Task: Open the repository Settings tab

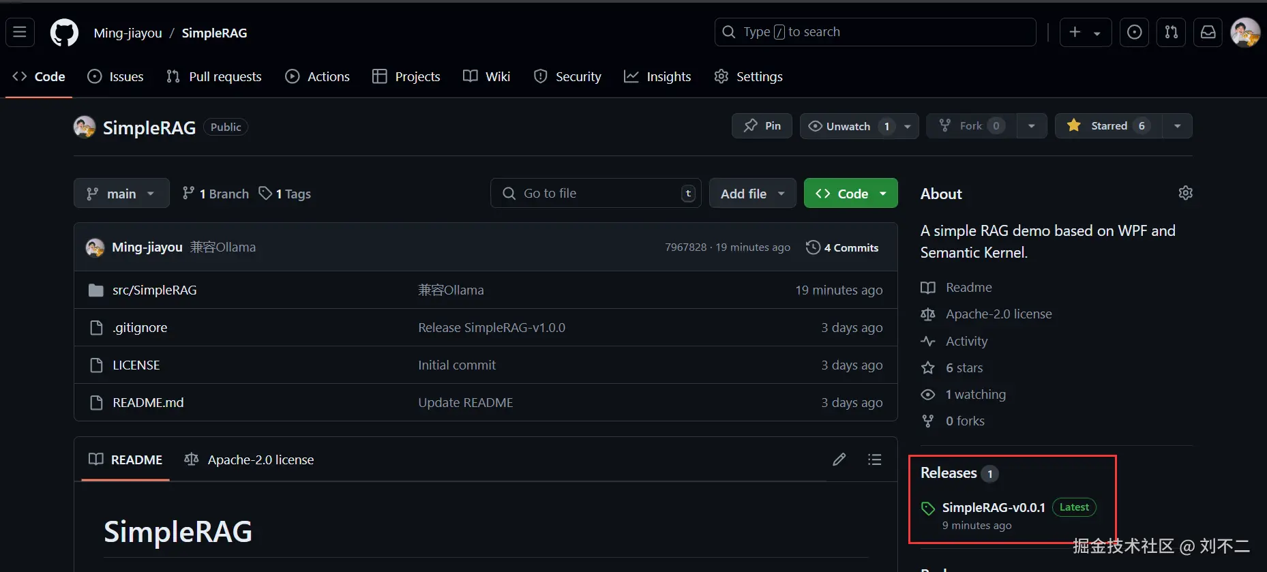Action: 749,76
